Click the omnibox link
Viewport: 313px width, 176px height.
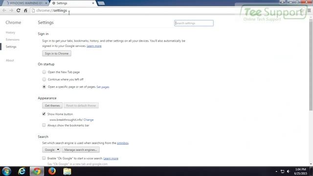pos(123,143)
